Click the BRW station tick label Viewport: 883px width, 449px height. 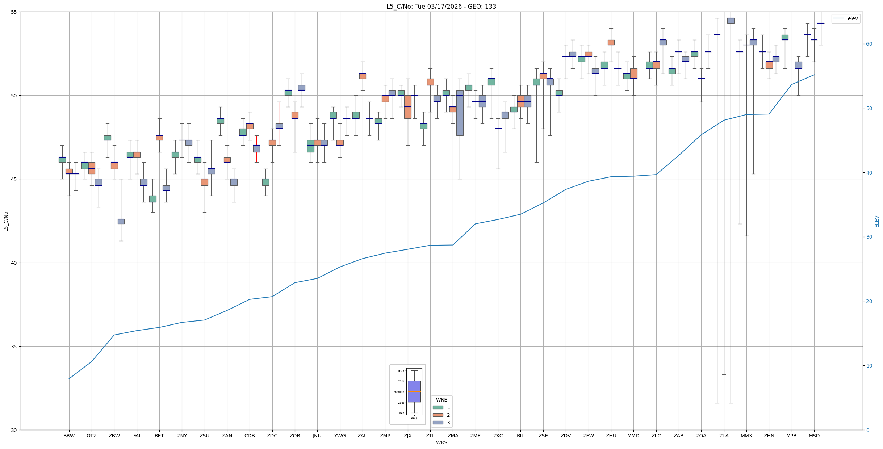(x=69, y=436)
